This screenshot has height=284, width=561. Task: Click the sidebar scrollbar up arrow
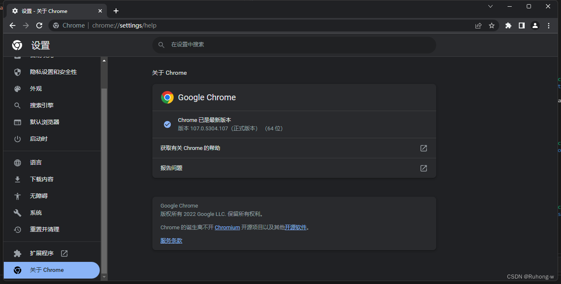tap(104, 60)
